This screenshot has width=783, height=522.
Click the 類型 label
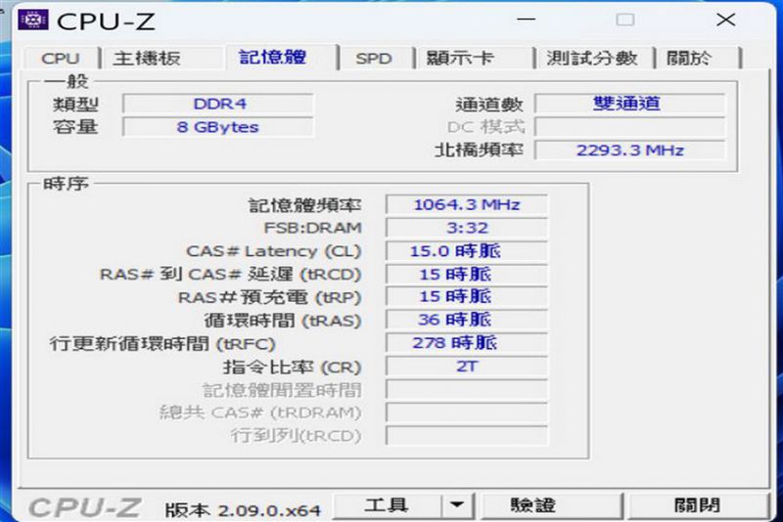[x=75, y=105]
